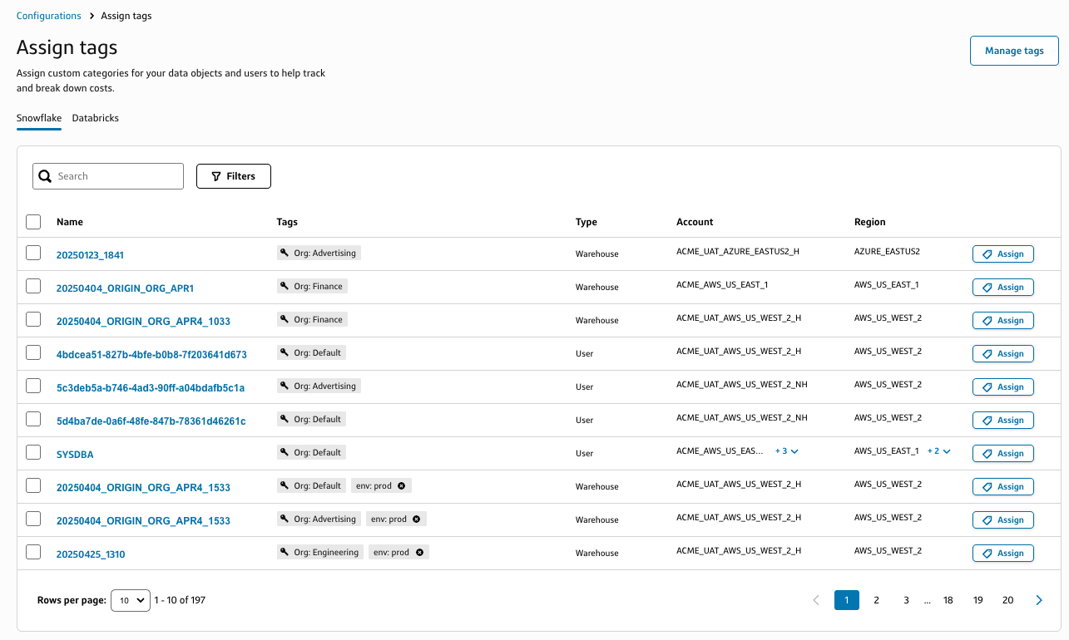Click Assign for SYSDBA
Screen dimensions: 1069x640
tap(1003, 453)
